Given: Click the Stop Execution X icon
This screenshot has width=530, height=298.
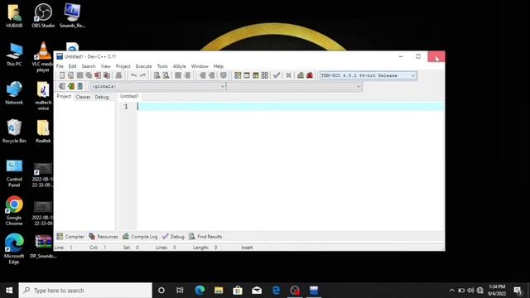Looking at the screenshot, I should click(x=288, y=75).
